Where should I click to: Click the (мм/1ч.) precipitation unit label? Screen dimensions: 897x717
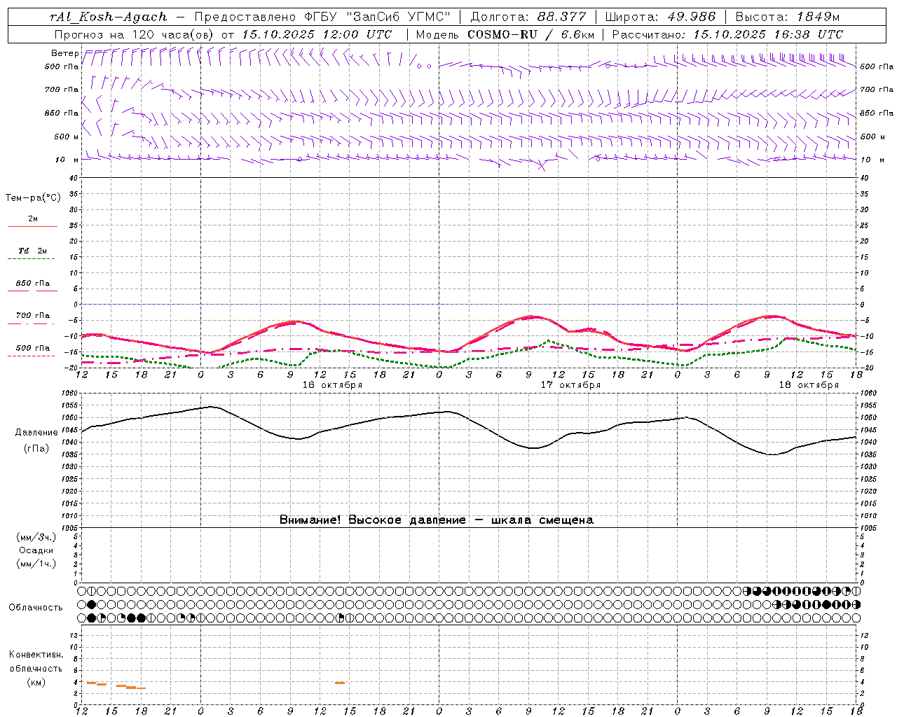click(36, 564)
